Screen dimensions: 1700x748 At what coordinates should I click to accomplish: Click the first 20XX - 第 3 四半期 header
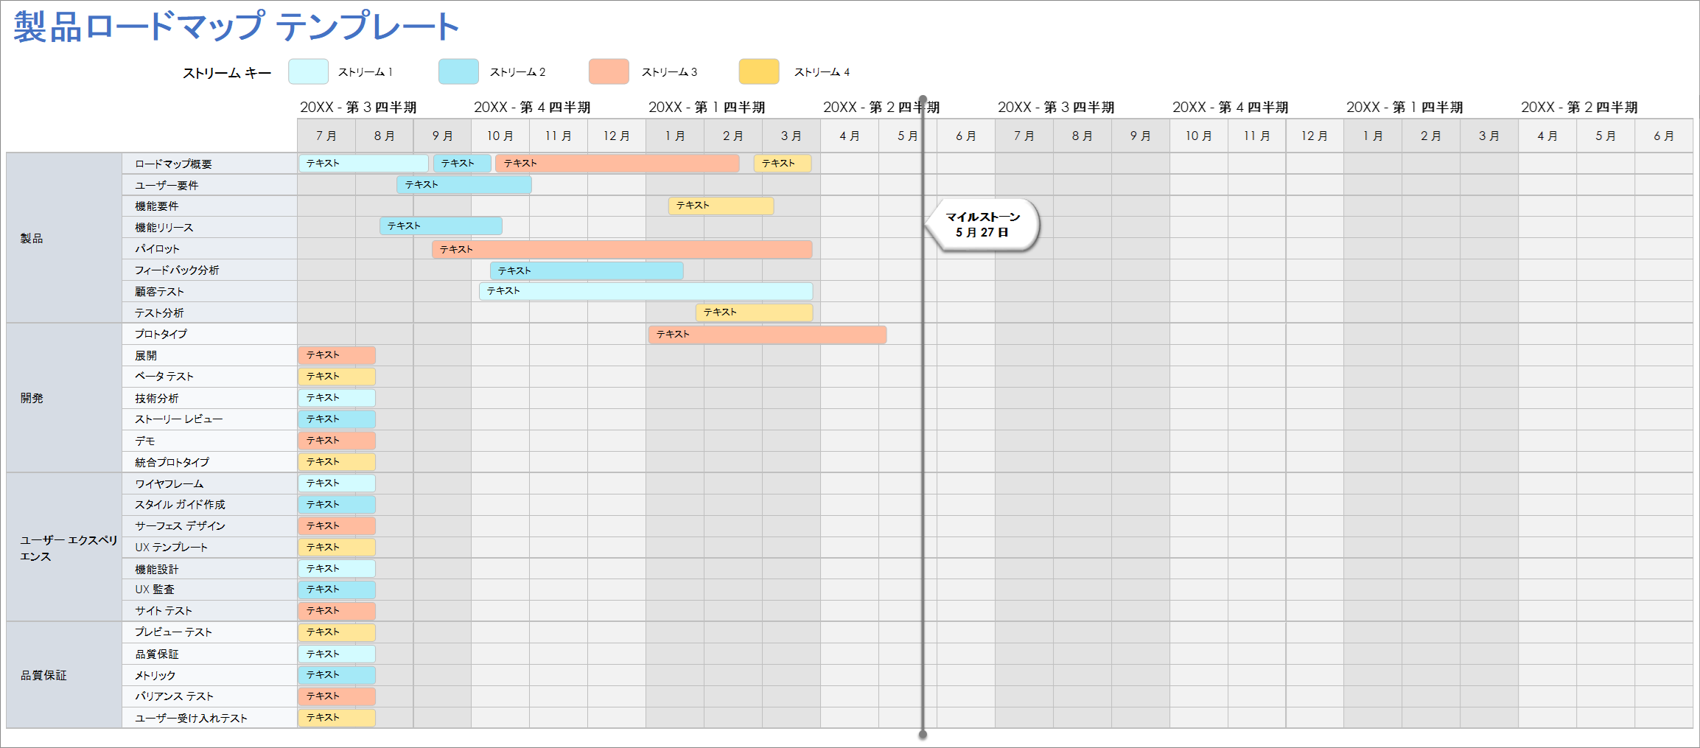[358, 108]
